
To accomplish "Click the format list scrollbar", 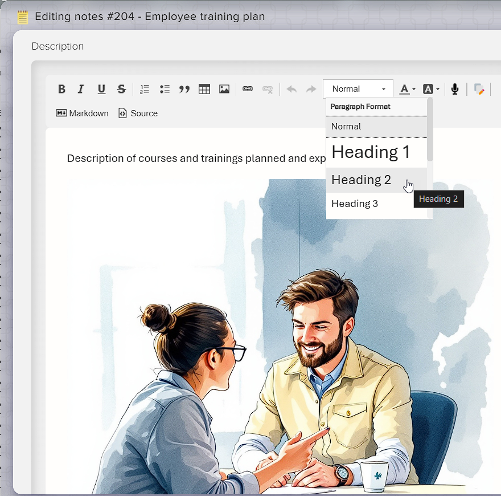I will 430,129.
